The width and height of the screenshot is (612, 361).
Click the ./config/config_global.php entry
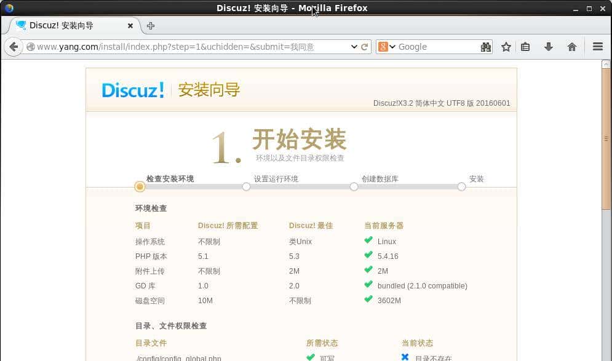(178, 358)
